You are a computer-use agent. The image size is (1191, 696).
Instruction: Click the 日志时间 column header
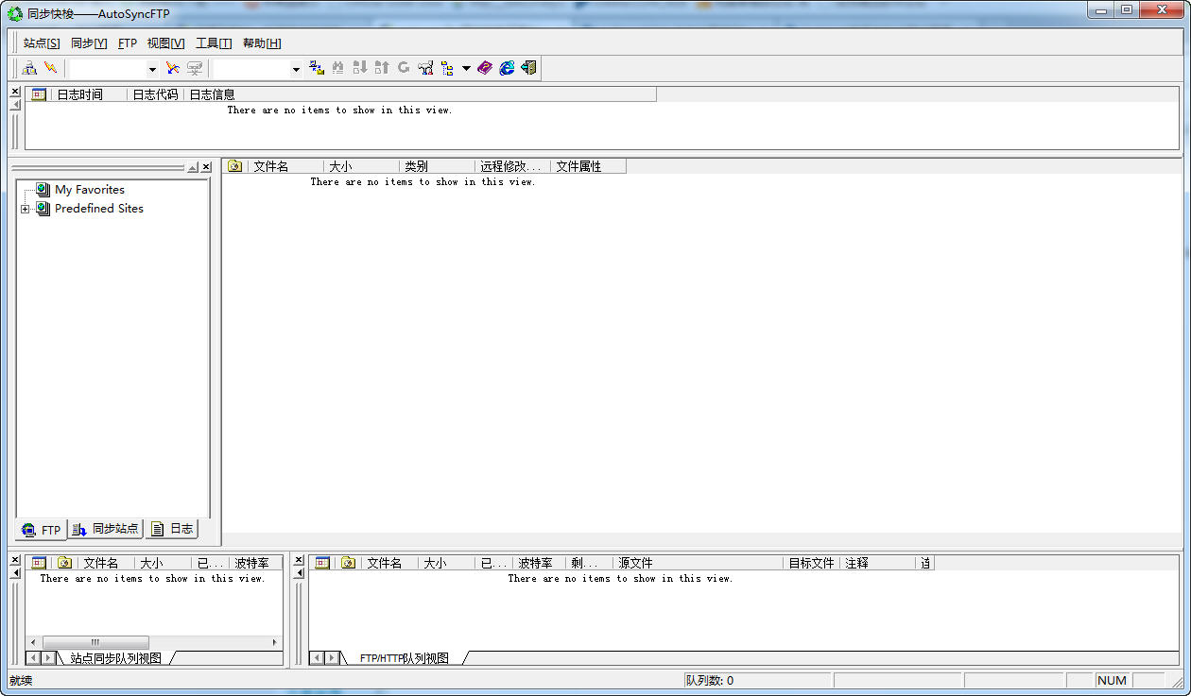pyautogui.click(x=79, y=94)
